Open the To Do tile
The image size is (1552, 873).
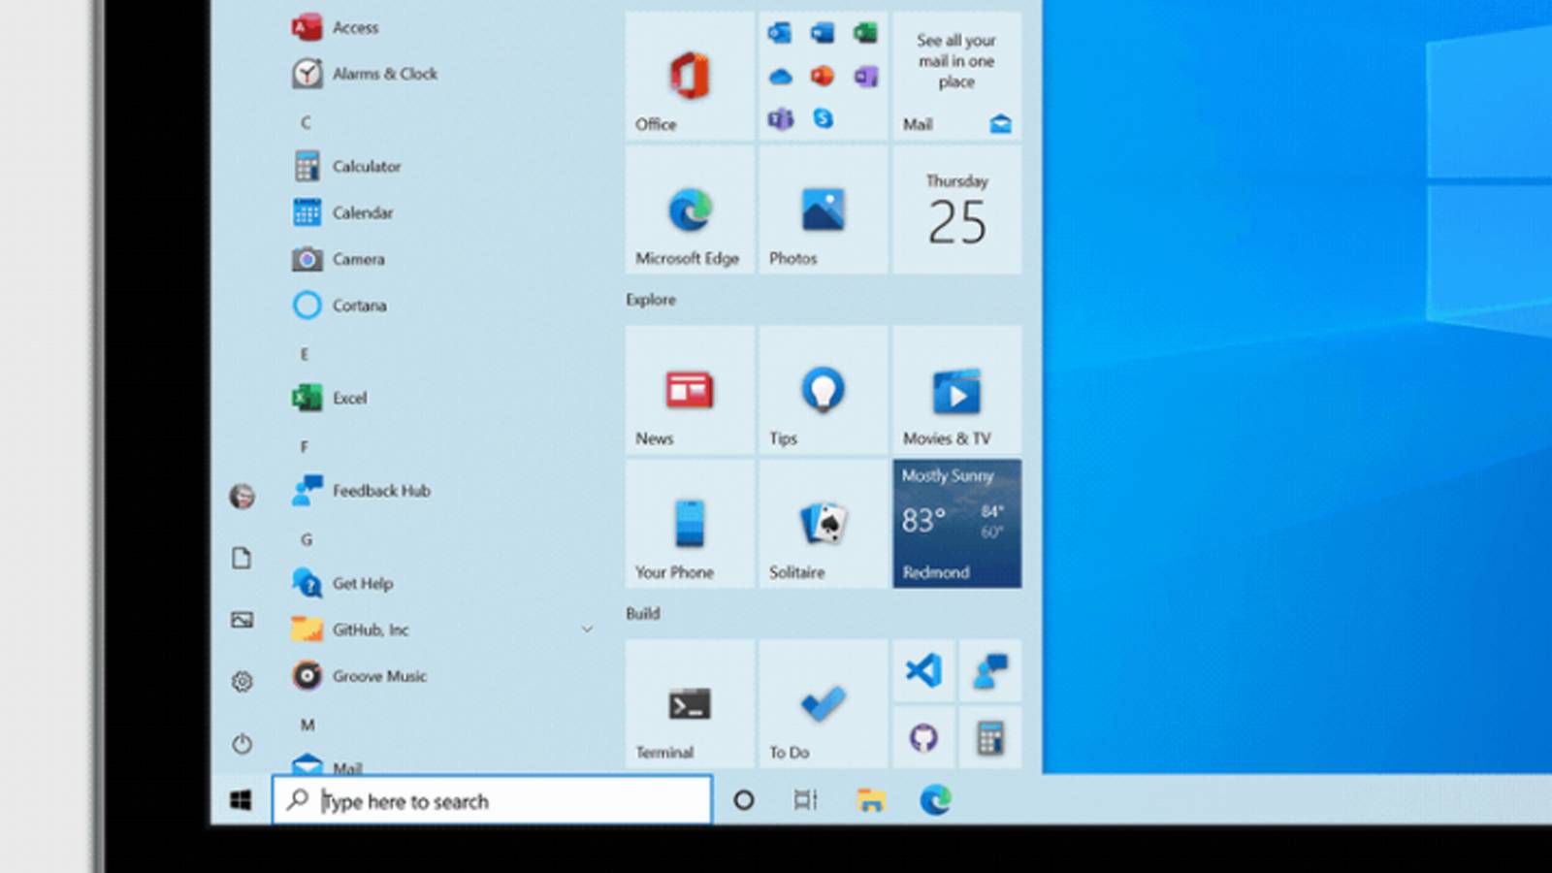[x=823, y=704]
